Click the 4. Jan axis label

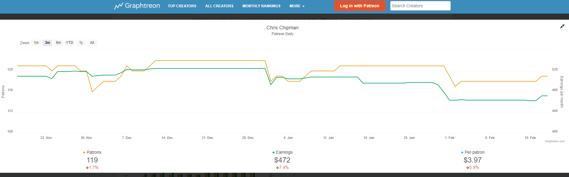(x=288, y=138)
